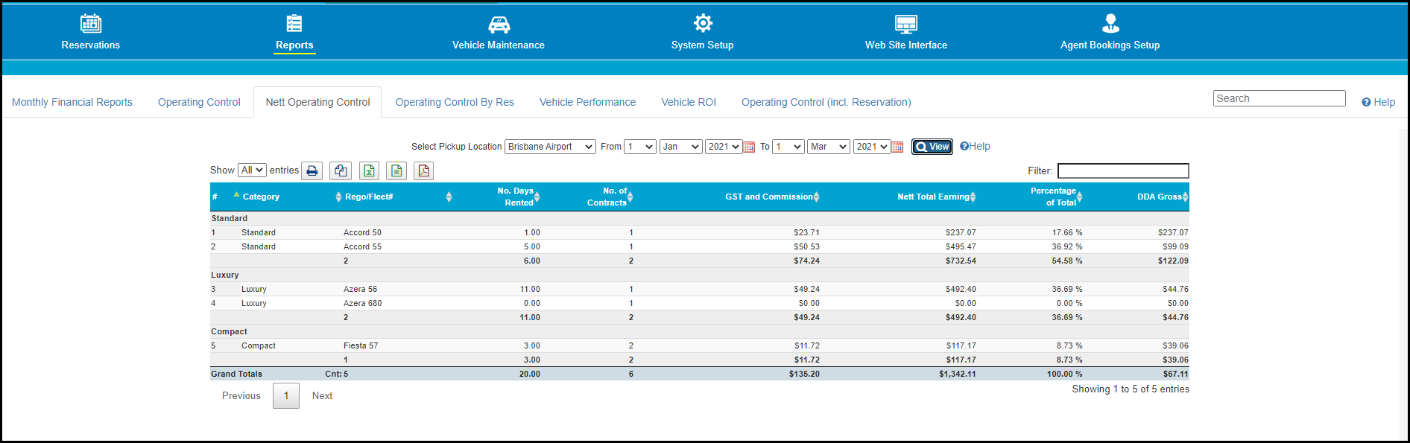
Task: Export the report as PDF
Action: [x=424, y=171]
